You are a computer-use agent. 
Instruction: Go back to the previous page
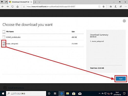(x=3, y=7)
